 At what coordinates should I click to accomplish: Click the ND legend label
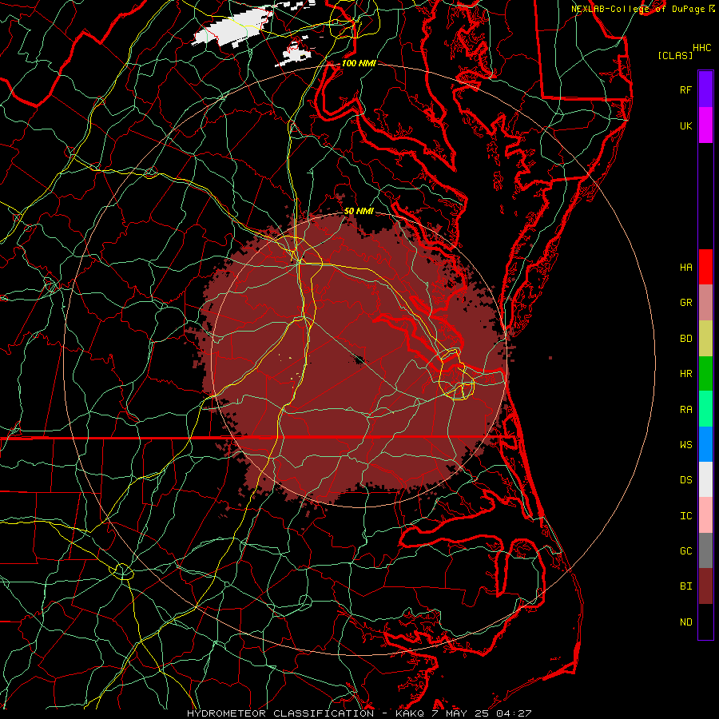686,622
